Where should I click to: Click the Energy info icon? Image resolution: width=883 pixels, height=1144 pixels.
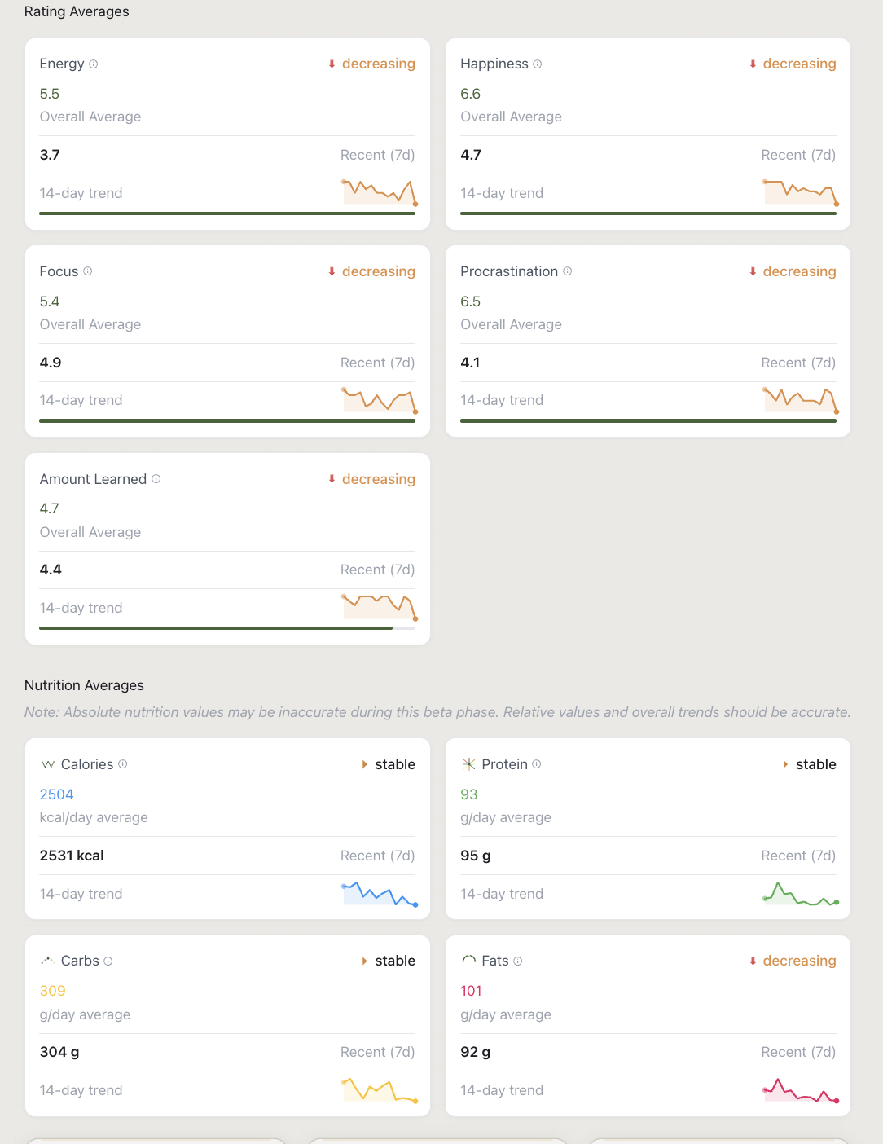[93, 64]
